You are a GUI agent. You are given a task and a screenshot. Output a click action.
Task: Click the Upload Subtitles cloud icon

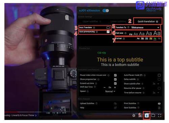pos(115,103)
